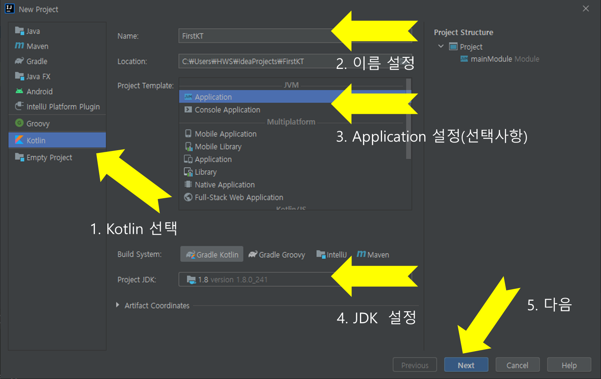
Task: Choose the Mobile Library template
Action: coord(293,146)
